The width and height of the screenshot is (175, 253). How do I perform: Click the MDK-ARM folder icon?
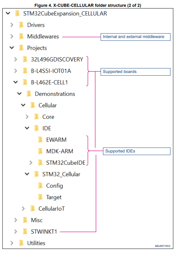40,151
